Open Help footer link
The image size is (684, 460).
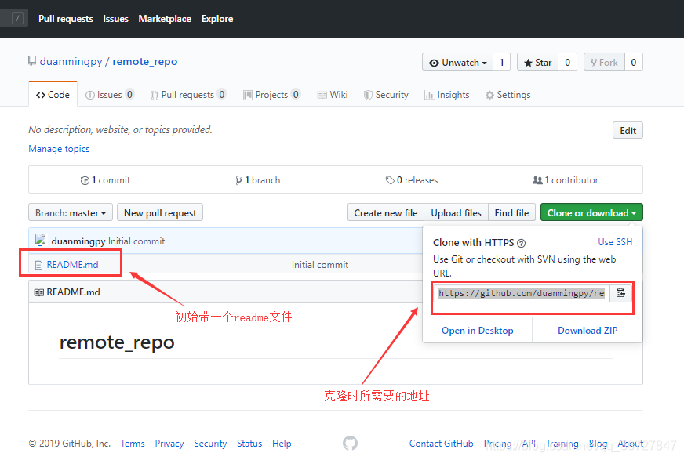[x=282, y=444]
